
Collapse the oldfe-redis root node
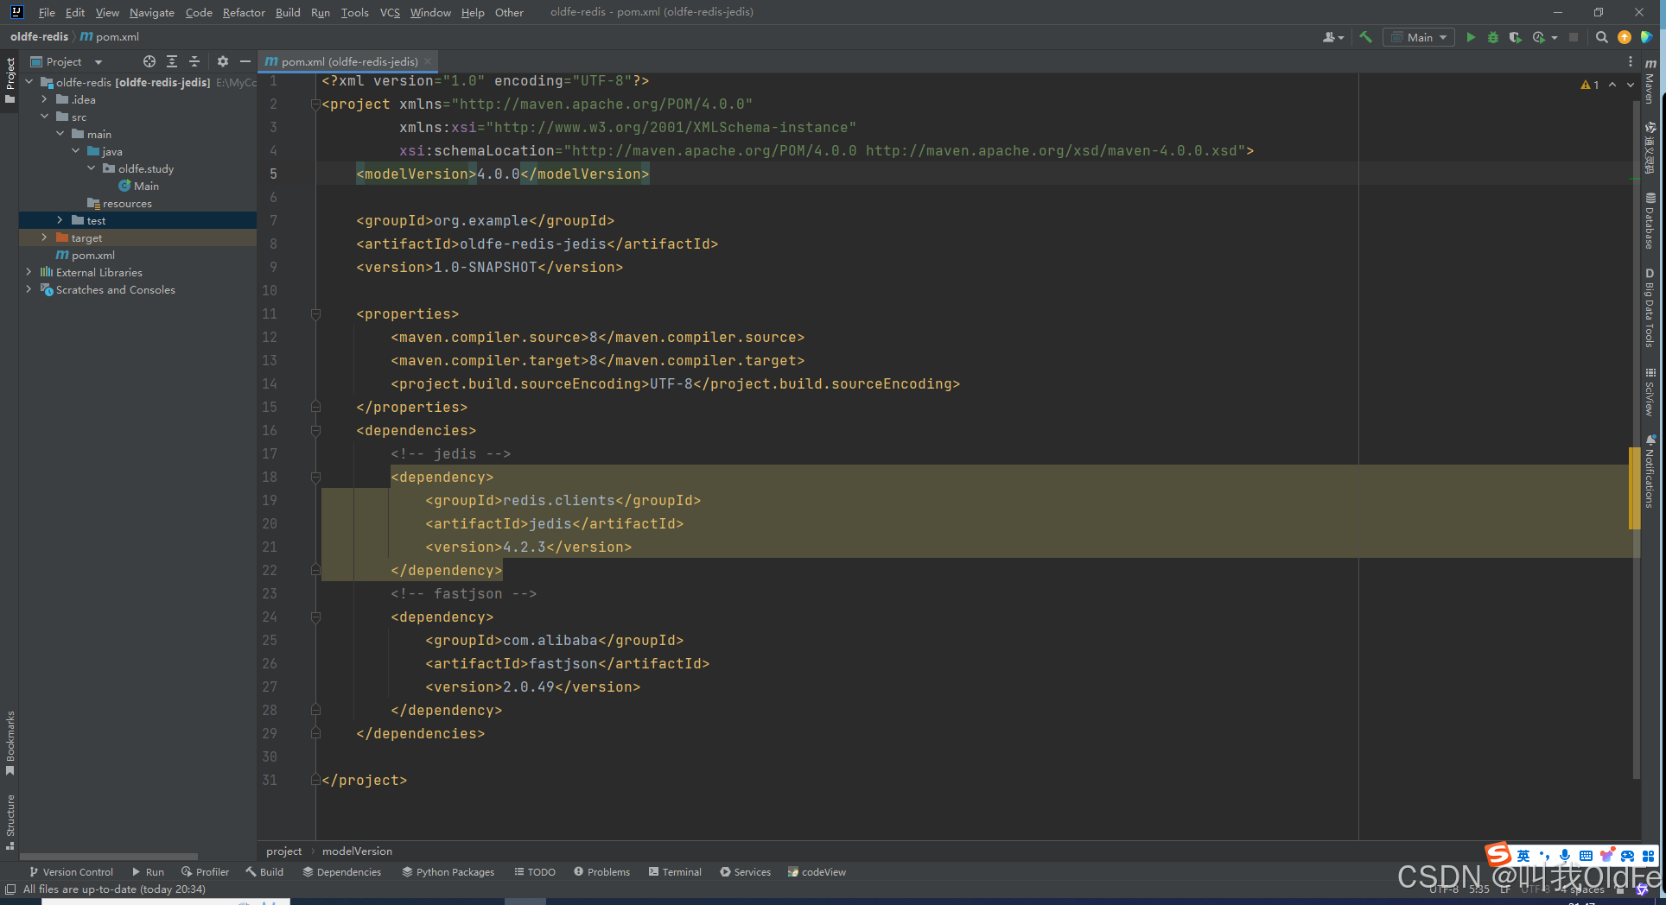click(x=29, y=82)
